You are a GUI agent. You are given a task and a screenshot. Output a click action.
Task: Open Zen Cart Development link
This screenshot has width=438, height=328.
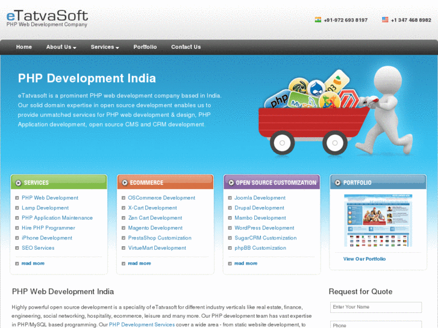click(155, 218)
